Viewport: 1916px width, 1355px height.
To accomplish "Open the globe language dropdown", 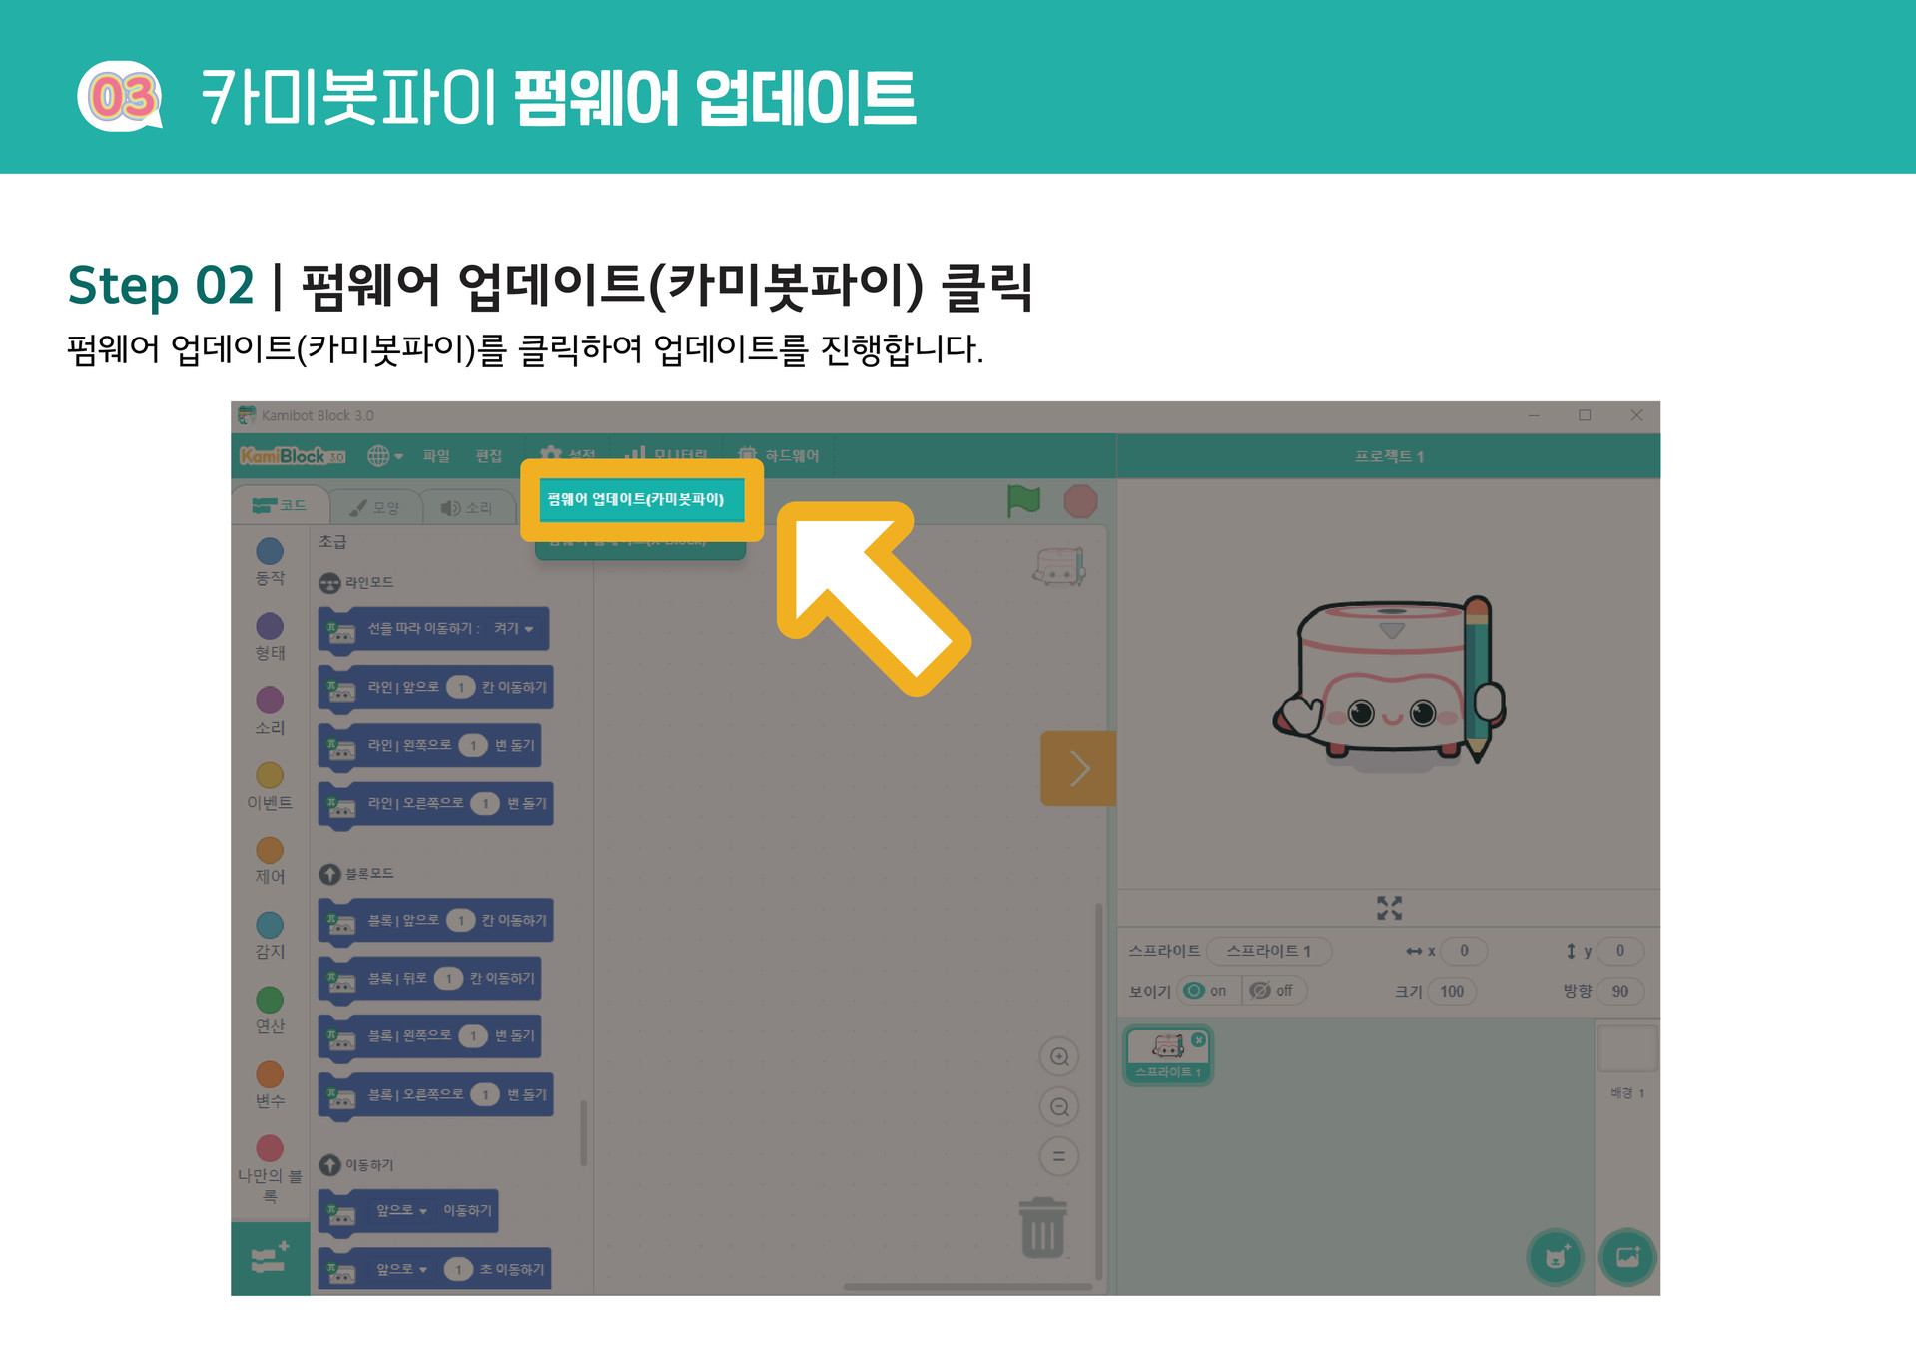I will pyautogui.click(x=384, y=456).
